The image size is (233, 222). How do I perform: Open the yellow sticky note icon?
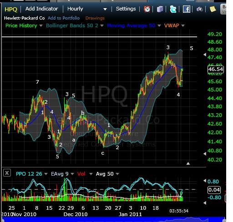213,9
